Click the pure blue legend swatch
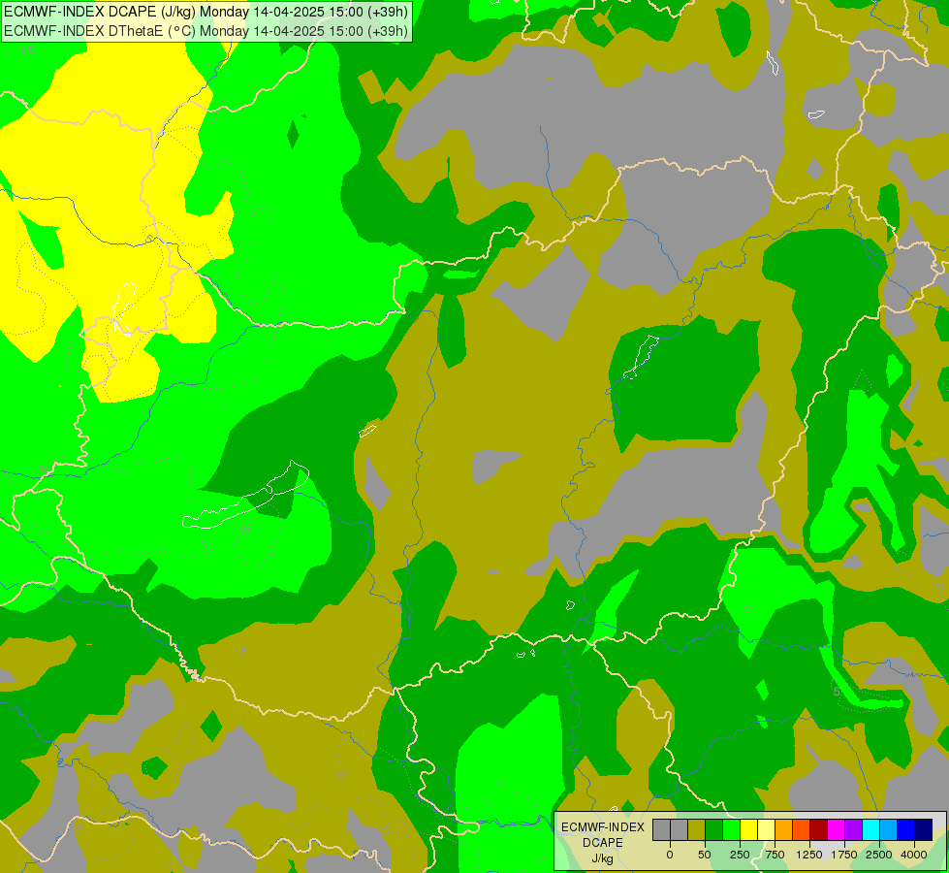 (x=906, y=829)
